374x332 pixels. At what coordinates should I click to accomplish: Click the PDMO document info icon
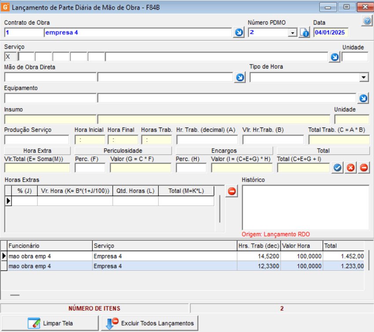[304, 32]
